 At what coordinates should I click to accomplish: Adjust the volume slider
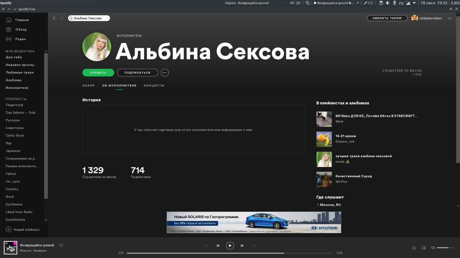pyautogui.click(x=446, y=248)
